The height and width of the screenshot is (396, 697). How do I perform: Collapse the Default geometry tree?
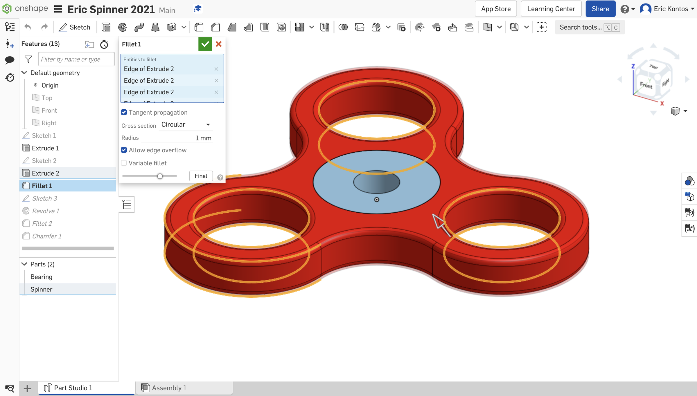pyautogui.click(x=24, y=73)
